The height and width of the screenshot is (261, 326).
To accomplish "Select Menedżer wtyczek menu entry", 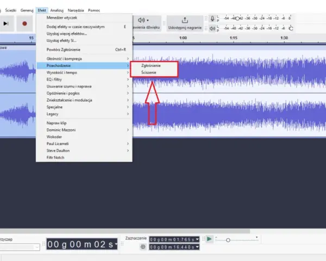I will click(x=84, y=18).
